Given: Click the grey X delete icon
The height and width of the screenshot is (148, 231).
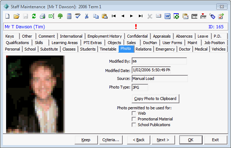Looking at the screenshot, I should pos(150,16).
